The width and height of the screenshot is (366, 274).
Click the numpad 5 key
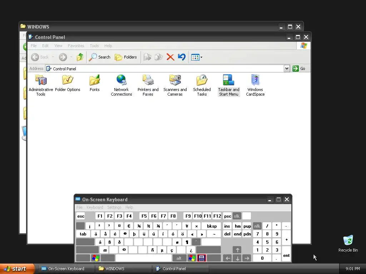[x=267, y=242]
